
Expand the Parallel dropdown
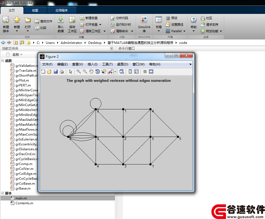click(184, 31)
